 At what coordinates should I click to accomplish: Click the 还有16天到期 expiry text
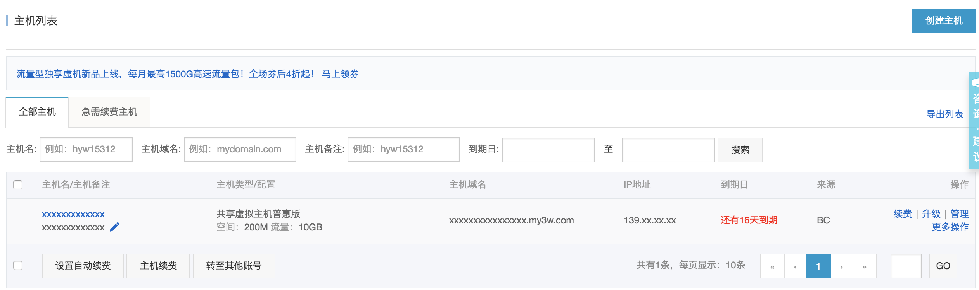[749, 220]
